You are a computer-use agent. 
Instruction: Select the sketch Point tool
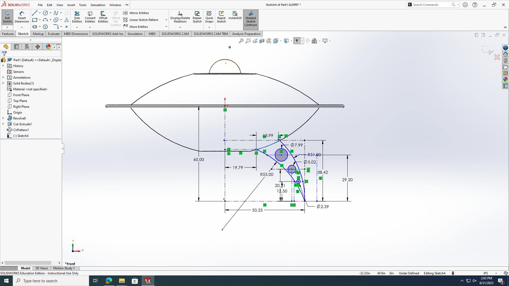tap(67, 27)
